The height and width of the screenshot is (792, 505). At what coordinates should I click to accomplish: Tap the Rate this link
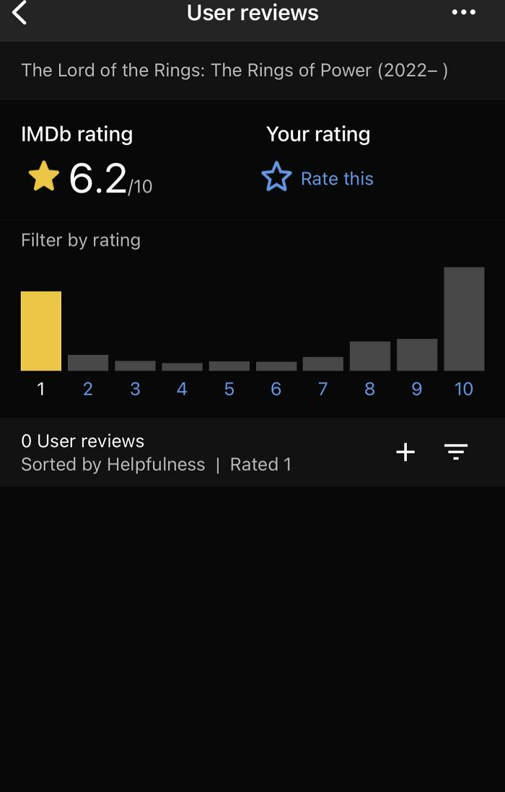(x=337, y=178)
